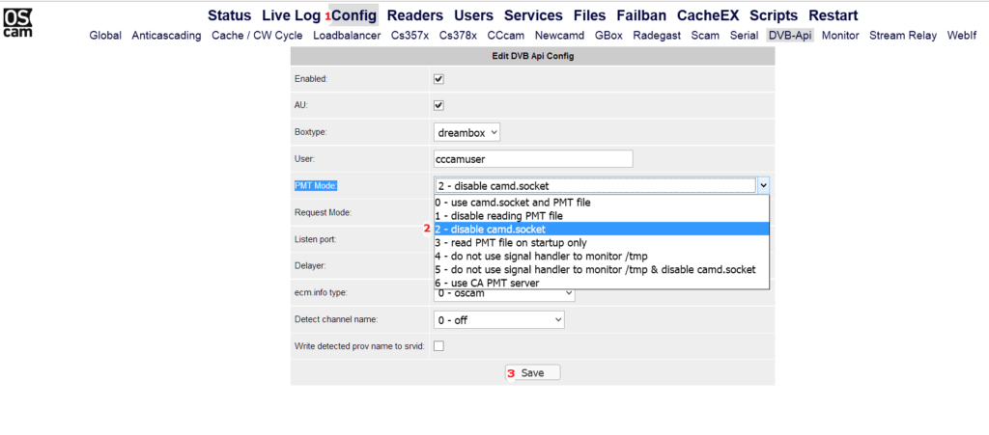Open the Status page

point(229,15)
